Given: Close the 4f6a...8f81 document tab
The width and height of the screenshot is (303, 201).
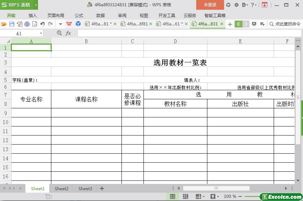Looking at the screenshot, I should 150,24.
